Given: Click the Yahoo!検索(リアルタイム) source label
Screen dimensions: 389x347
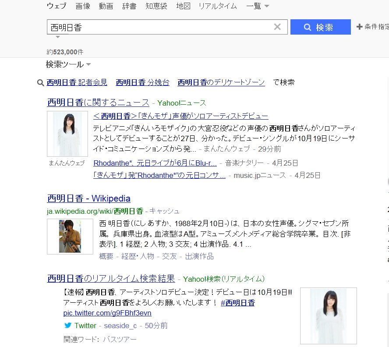Looking at the screenshot, I should [x=224, y=279].
